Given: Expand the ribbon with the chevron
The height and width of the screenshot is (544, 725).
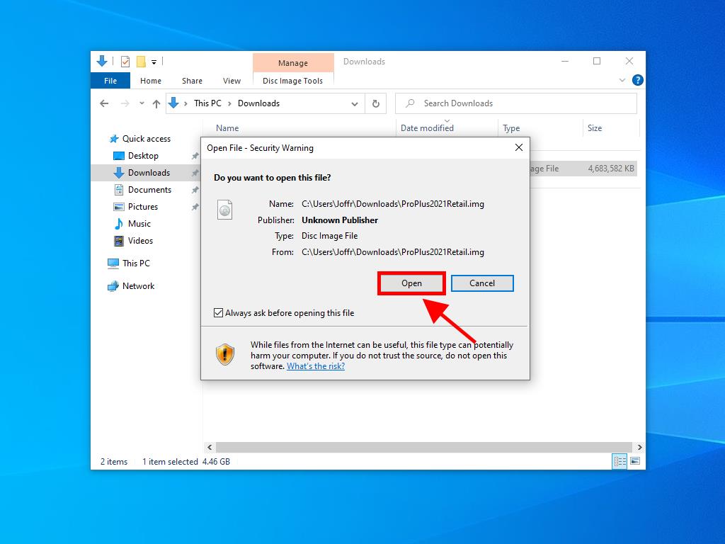Looking at the screenshot, I should coord(623,81).
